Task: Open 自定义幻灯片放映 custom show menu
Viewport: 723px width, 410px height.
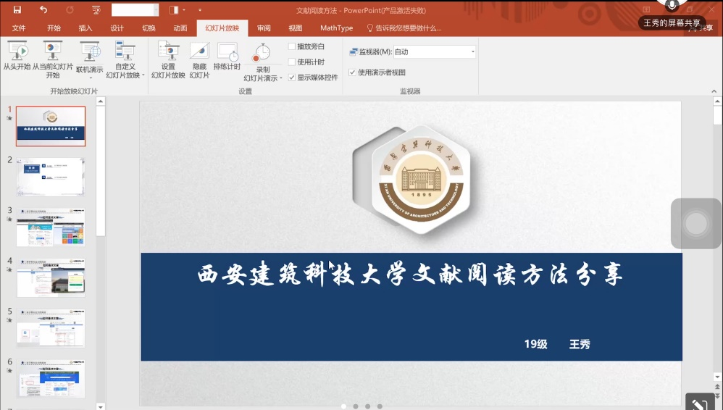Action: 125,59
